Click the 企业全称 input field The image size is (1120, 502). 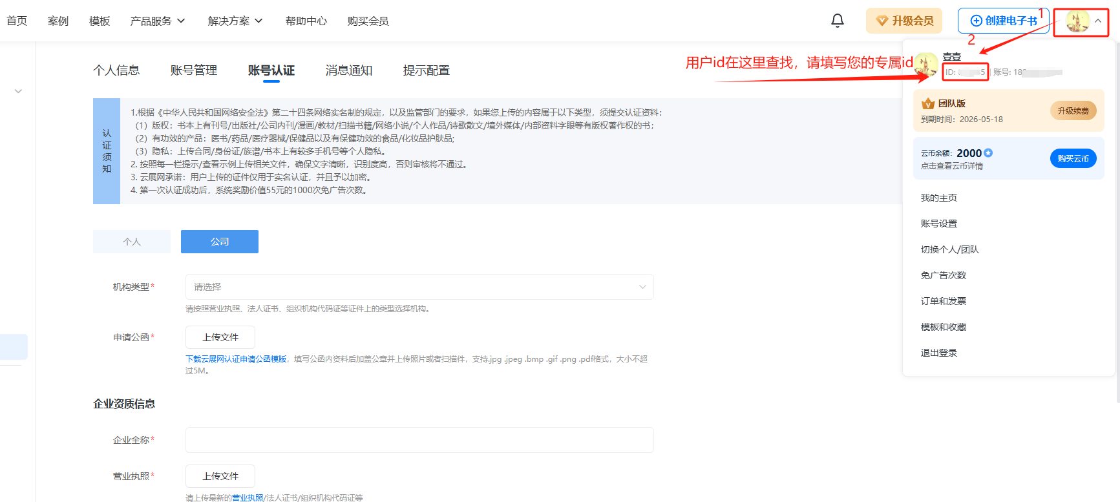419,440
